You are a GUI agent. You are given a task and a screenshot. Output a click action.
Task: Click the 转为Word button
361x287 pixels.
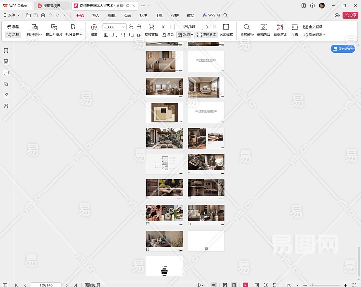tap(343, 49)
